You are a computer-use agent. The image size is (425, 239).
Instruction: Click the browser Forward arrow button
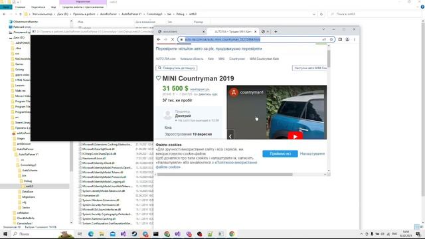point(165,40)
